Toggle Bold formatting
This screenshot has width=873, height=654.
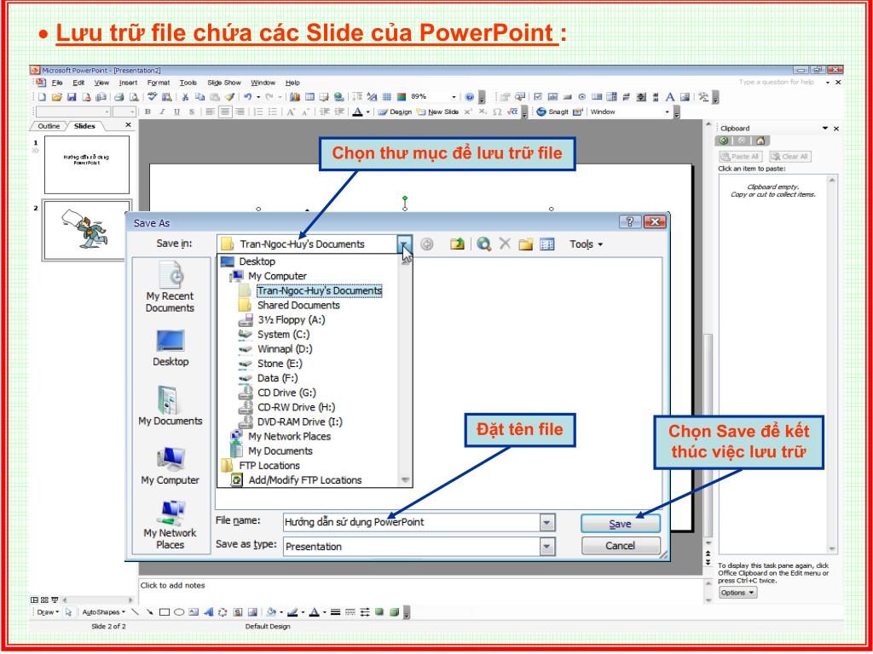pyautogui.click(x=147, y=112)
